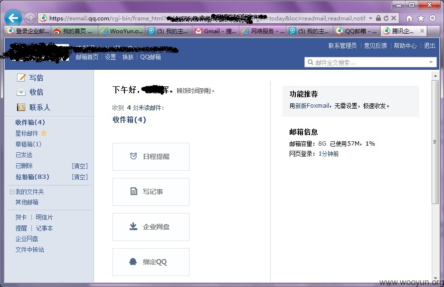The image size is (444, 287).
Task: Switch to first (5) 我的主... tab
Action: (169, 31)
